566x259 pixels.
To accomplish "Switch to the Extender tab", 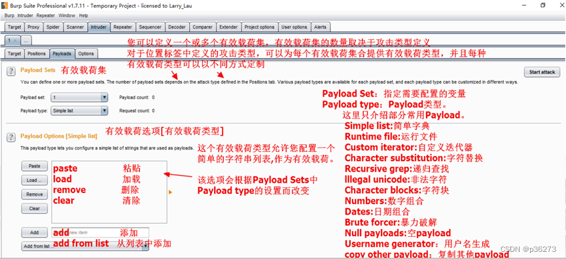I will click(x=228, y=27).
